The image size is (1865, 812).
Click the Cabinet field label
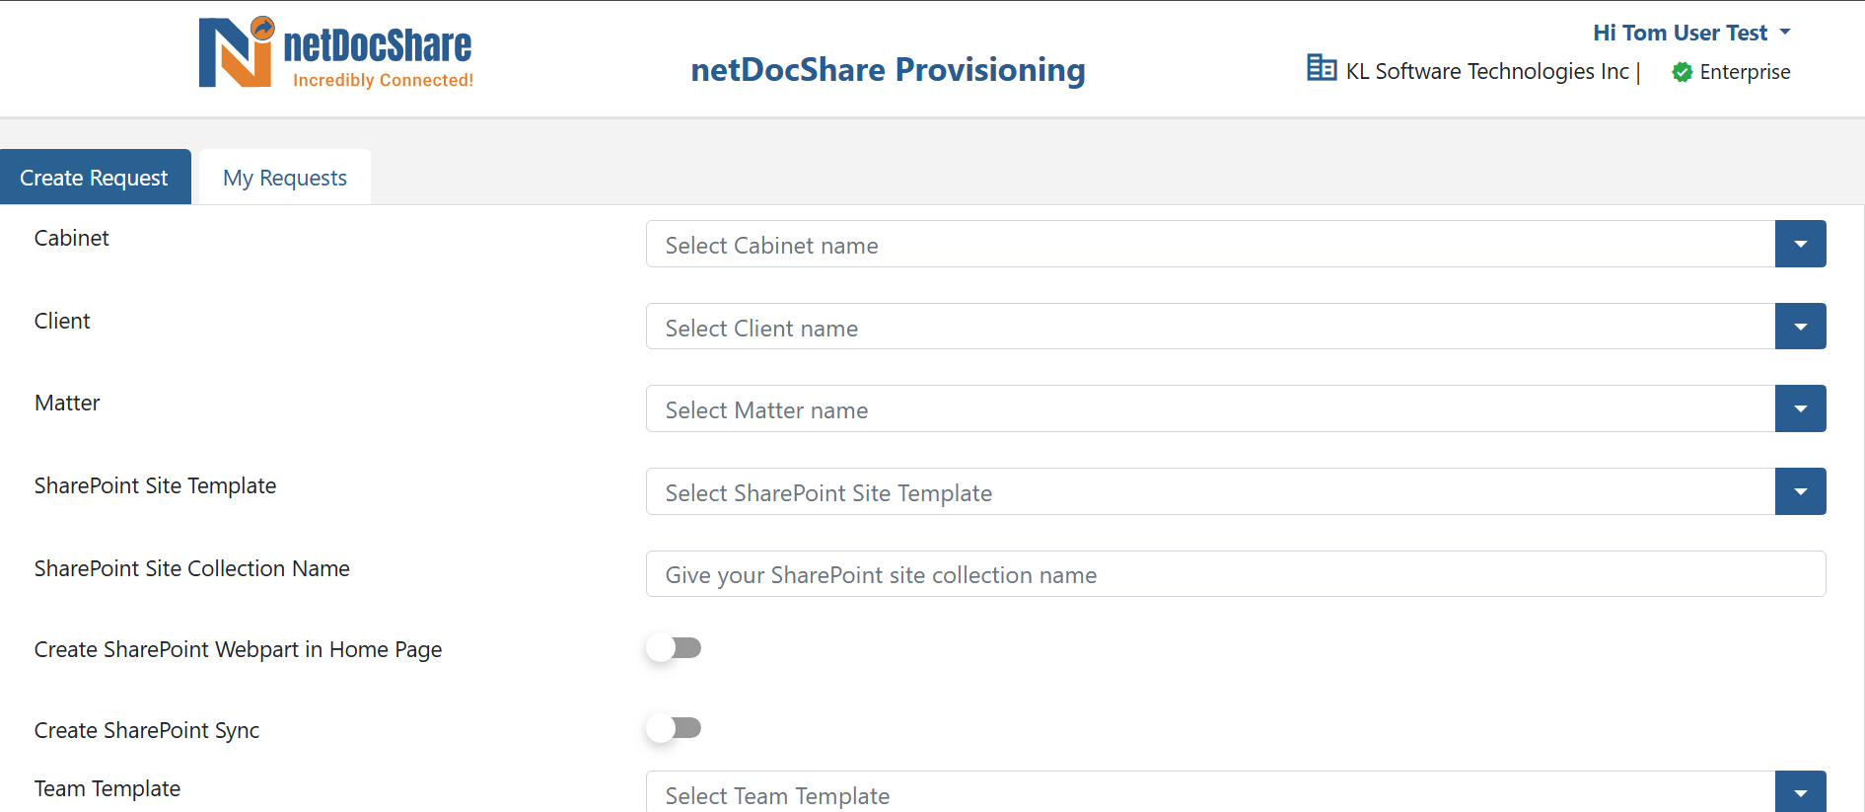point(72,238)
